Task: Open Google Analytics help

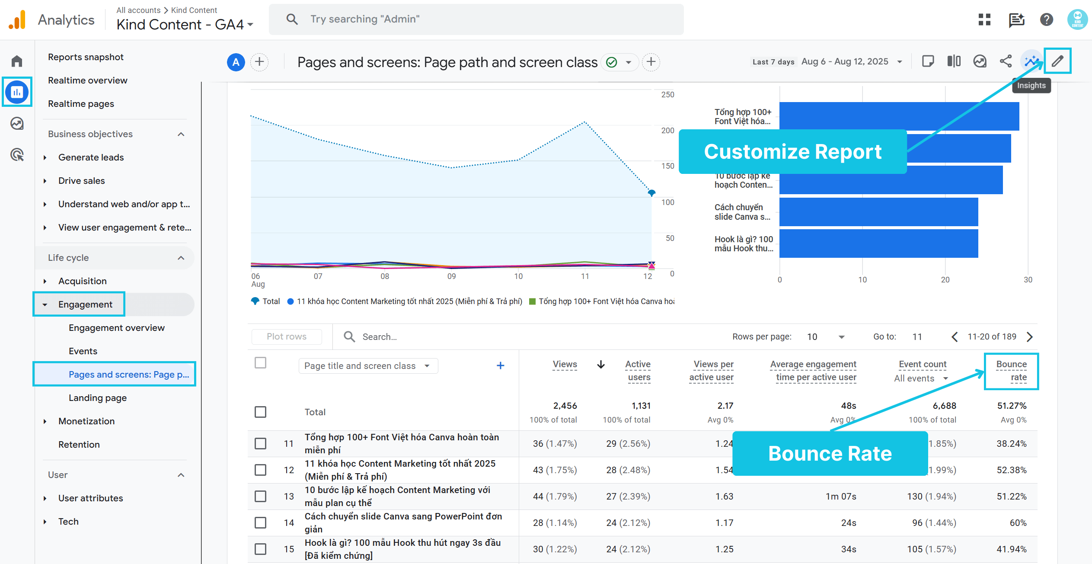Action: pyautogui.click(x=1046, y=19)
